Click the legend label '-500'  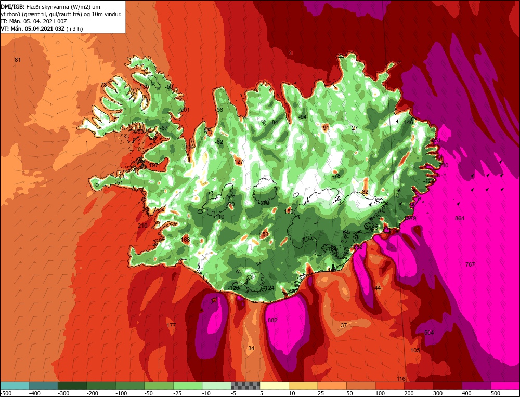pyautogui.click(x=6, y=393)
